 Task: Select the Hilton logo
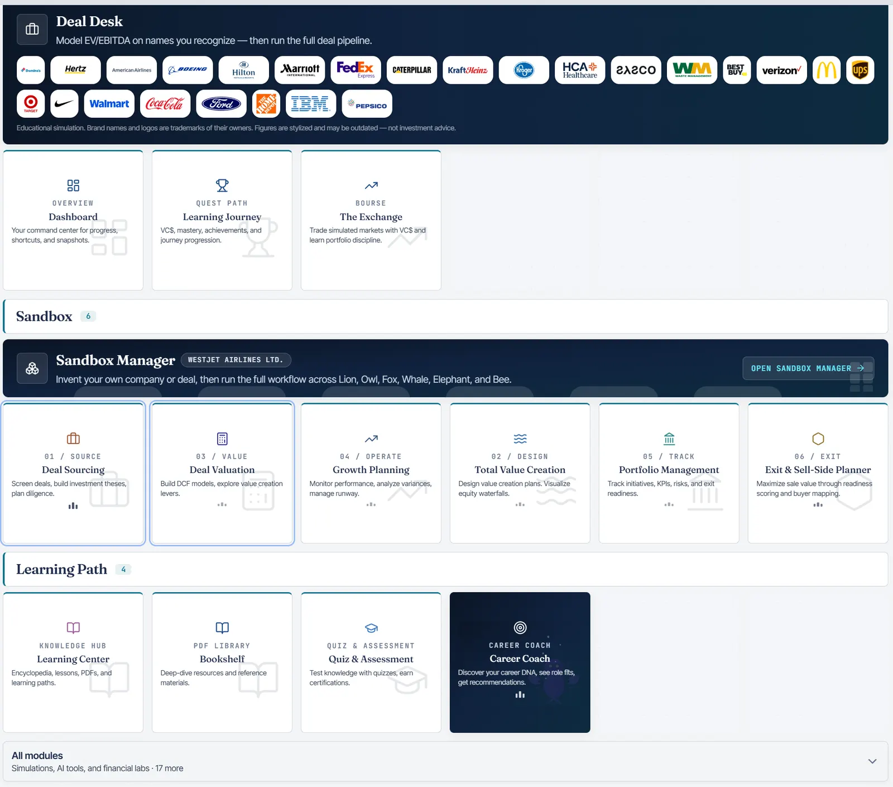point(243,70)
